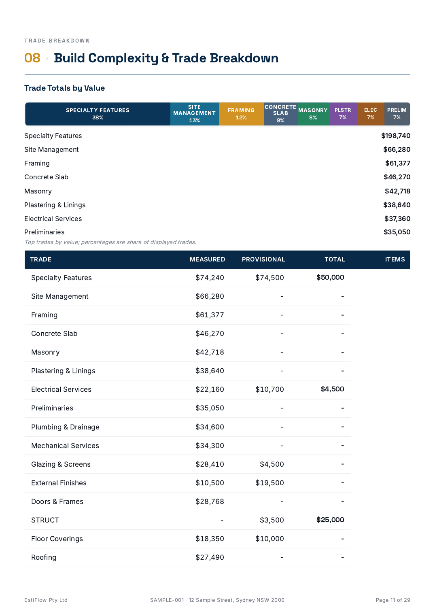Click 'Concrete Slab' in the trade table
Viewport: 435px width, 616px height.
[x=54, y=334]
